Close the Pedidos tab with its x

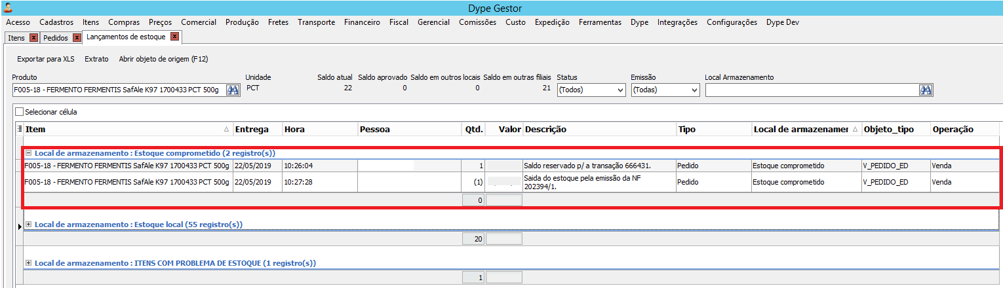coord(77,38)
